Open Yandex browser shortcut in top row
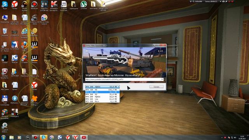The width and height of the screenshot is (249, 140). point(15,5)
